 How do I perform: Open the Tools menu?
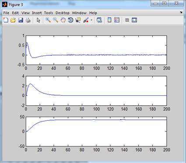pyautogui.click(x=49, y=13)
